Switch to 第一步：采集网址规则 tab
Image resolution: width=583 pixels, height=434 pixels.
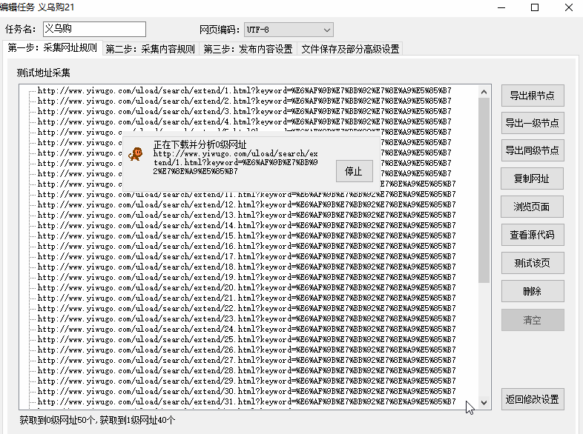point(53,48)
